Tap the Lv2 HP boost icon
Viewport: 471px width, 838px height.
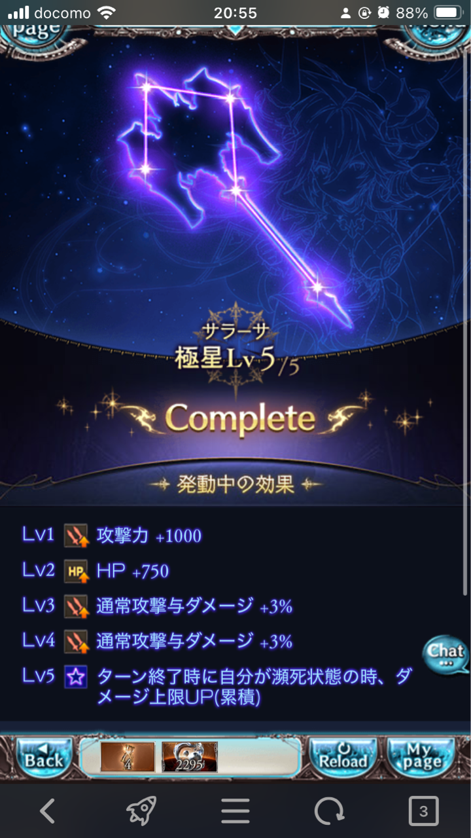76,571
